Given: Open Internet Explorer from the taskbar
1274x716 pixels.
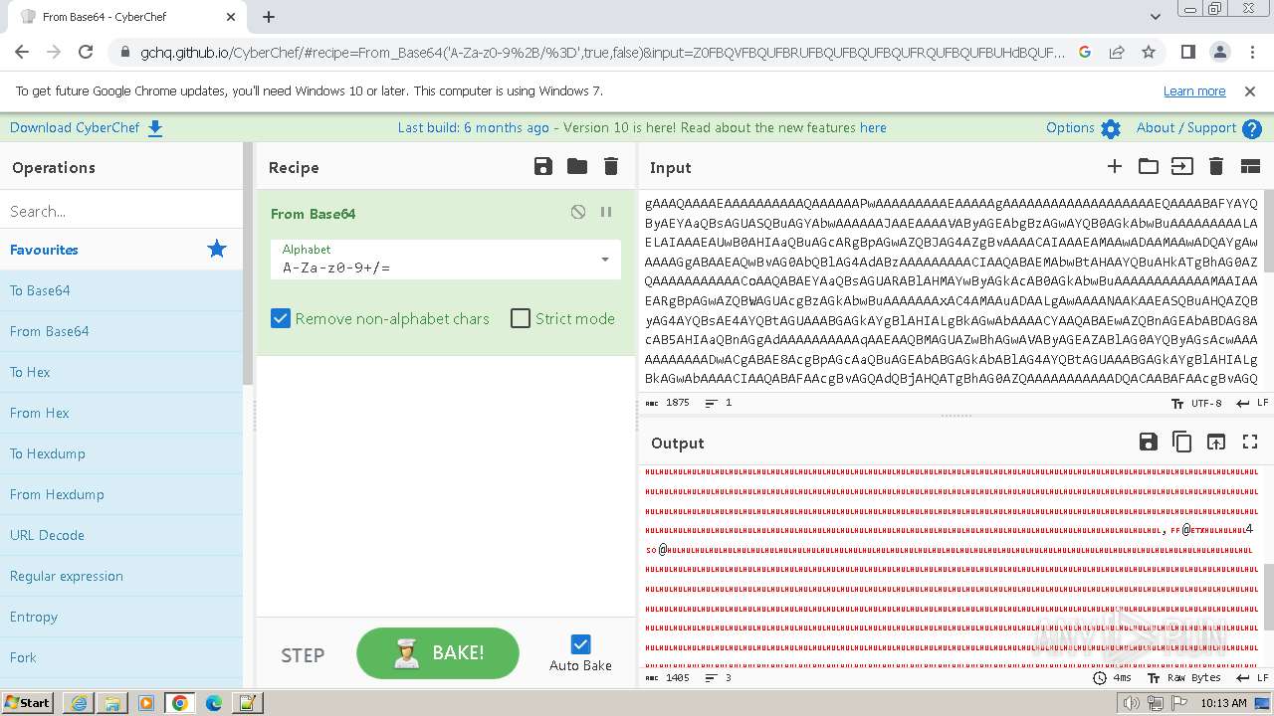Looking at the screenshot, I should tap(79, 702).
